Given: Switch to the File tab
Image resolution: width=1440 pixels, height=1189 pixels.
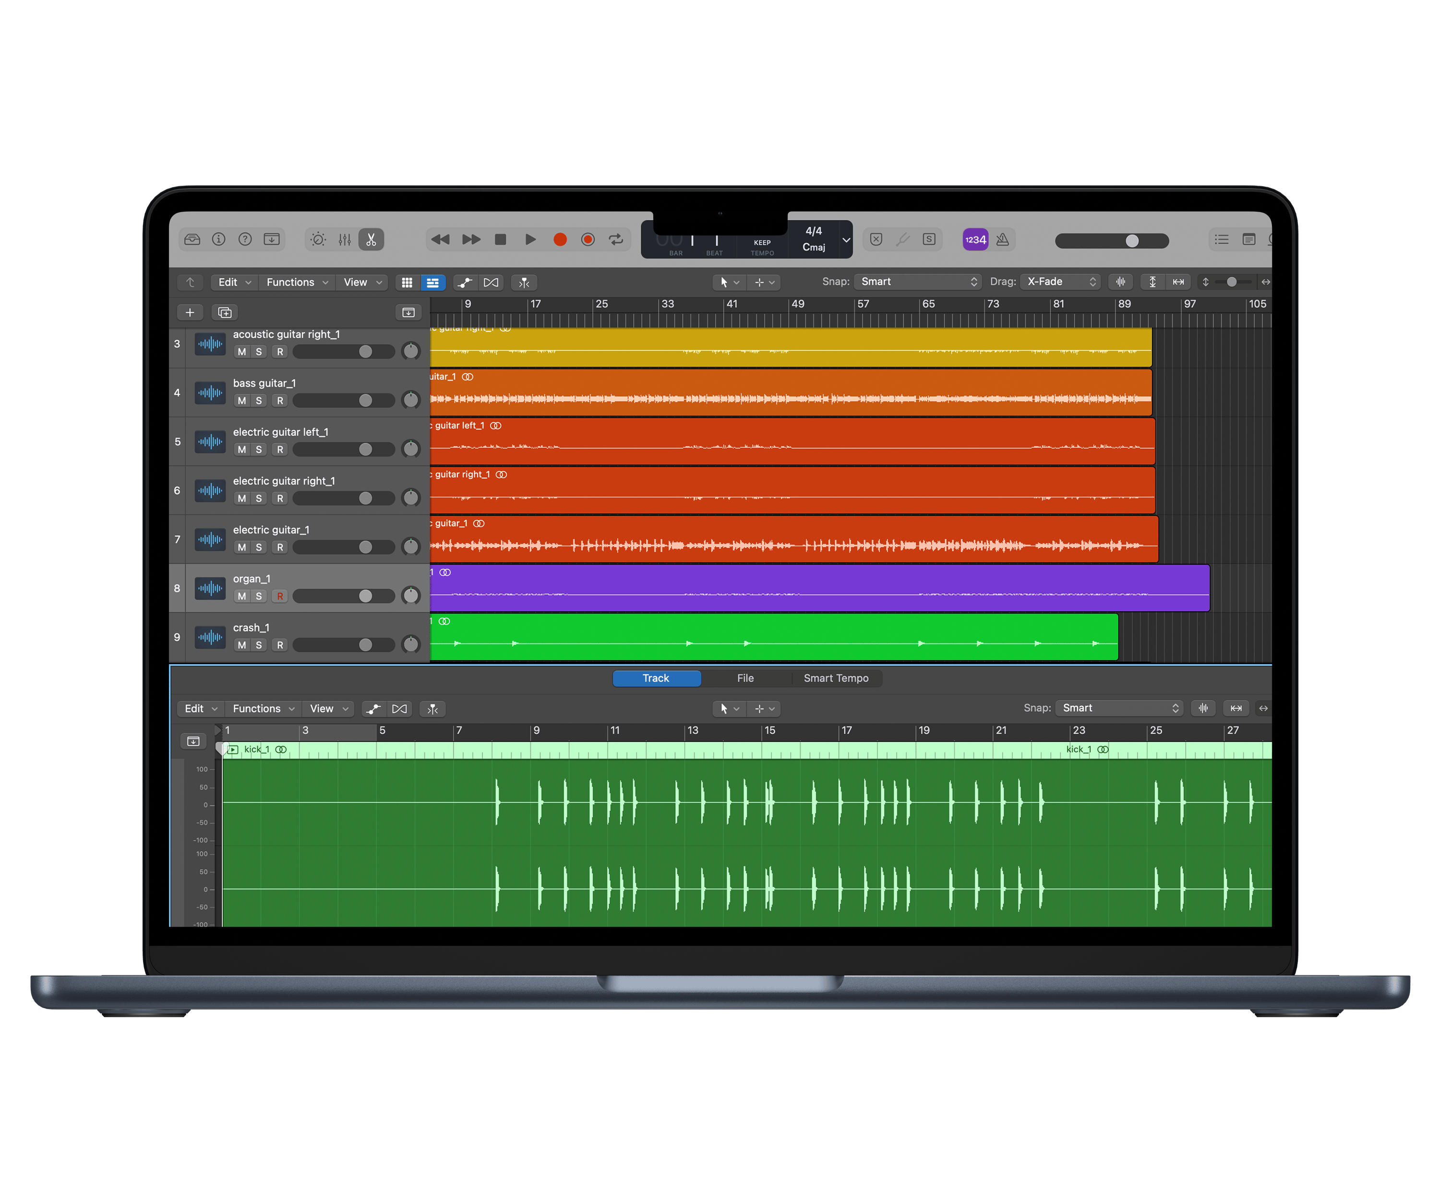Looking at the screenshot, I should [x=744, y=678].
